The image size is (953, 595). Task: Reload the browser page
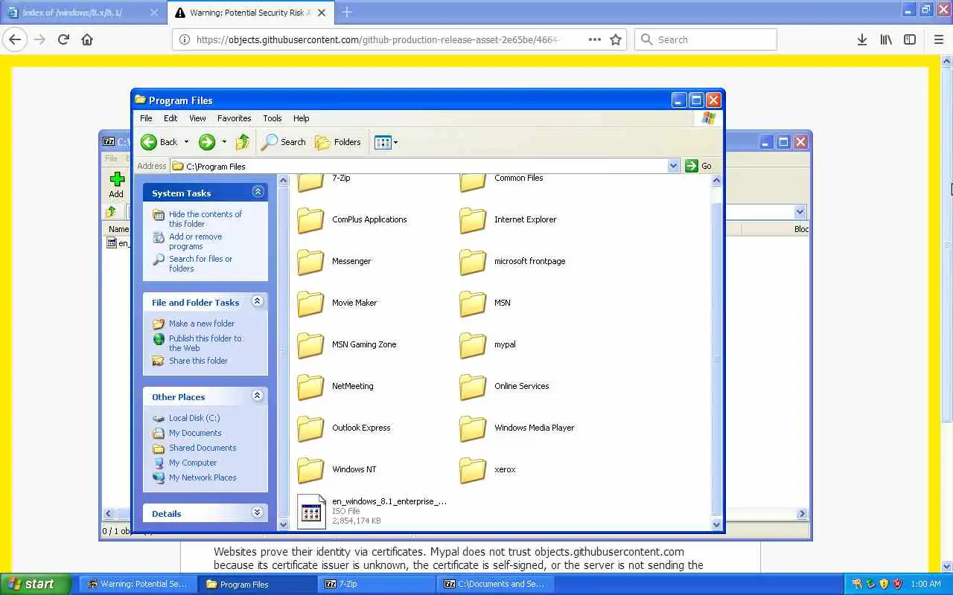tap(63, 39)
